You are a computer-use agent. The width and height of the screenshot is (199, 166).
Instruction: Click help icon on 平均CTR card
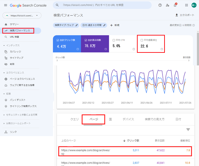coord(134,49)
